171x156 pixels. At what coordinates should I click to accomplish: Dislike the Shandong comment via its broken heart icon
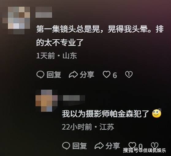tap(129, 75)
